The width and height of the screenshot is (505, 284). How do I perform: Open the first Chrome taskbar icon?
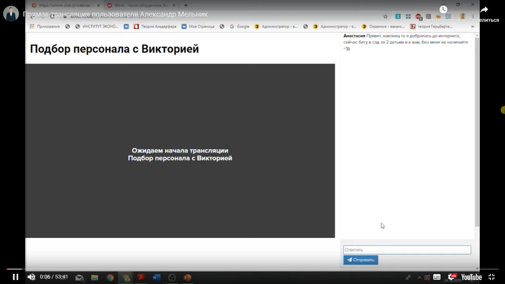[110, 278]
